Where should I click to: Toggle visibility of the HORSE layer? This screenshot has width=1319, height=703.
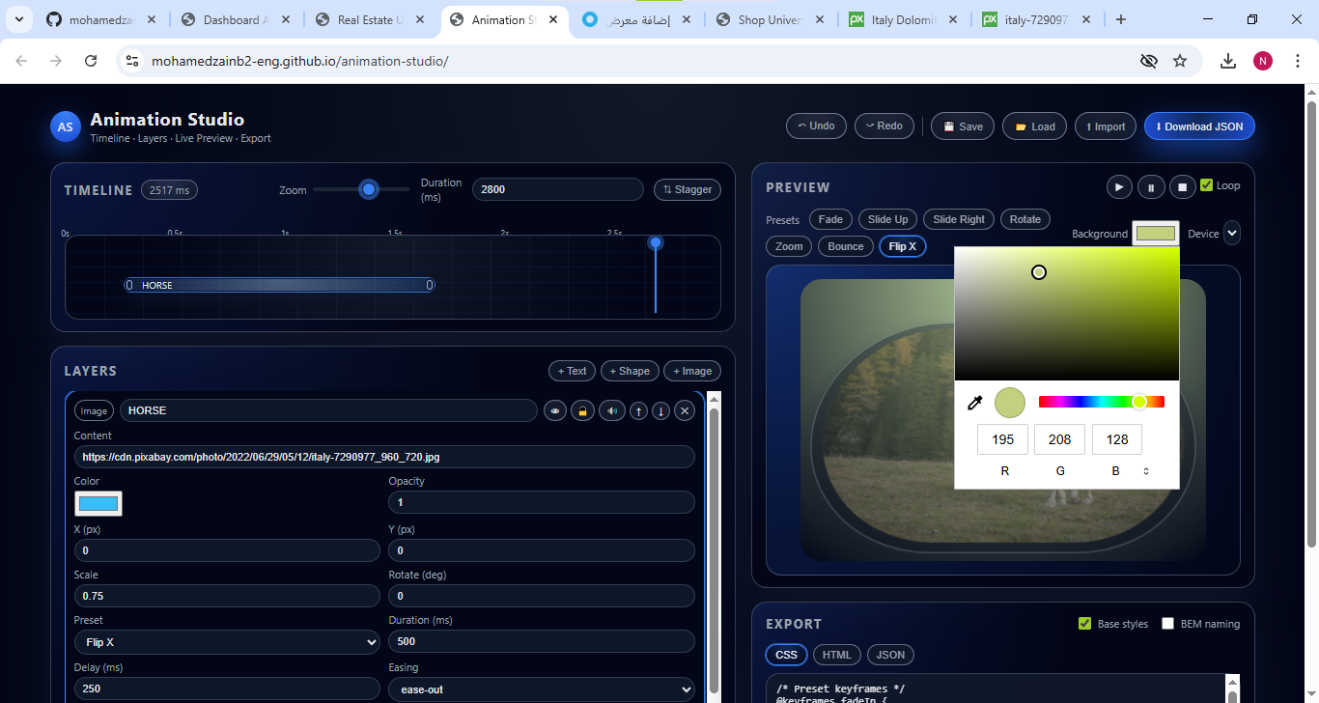pos(555,411)
